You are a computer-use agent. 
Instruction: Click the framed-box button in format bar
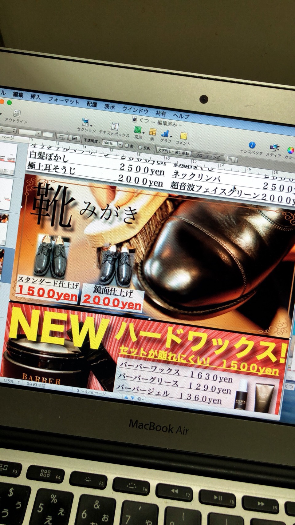click(x=74, y=138)
